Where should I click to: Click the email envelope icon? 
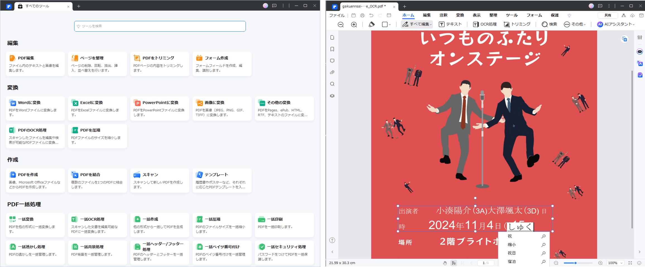[x=389, y=15]
